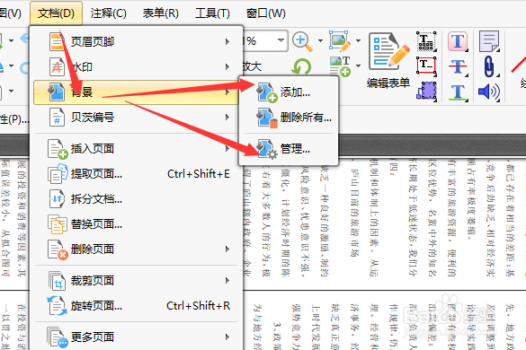Select the strikethrough text tool
Image resolution: width=526 pixels, height=350 pixels.
(458, 66)
